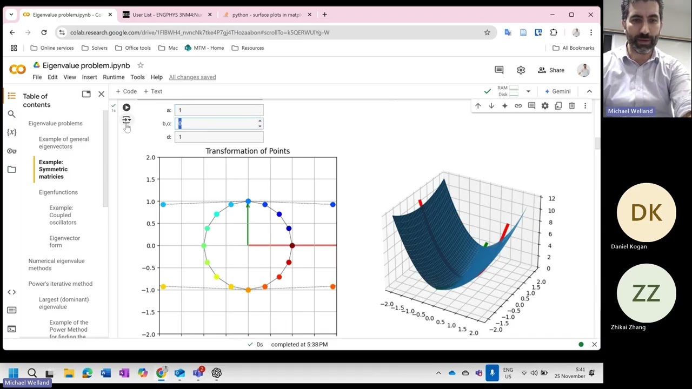Open more cell actions menu
This screenshot has width=692, height=389.
click(x=585, y=106)
